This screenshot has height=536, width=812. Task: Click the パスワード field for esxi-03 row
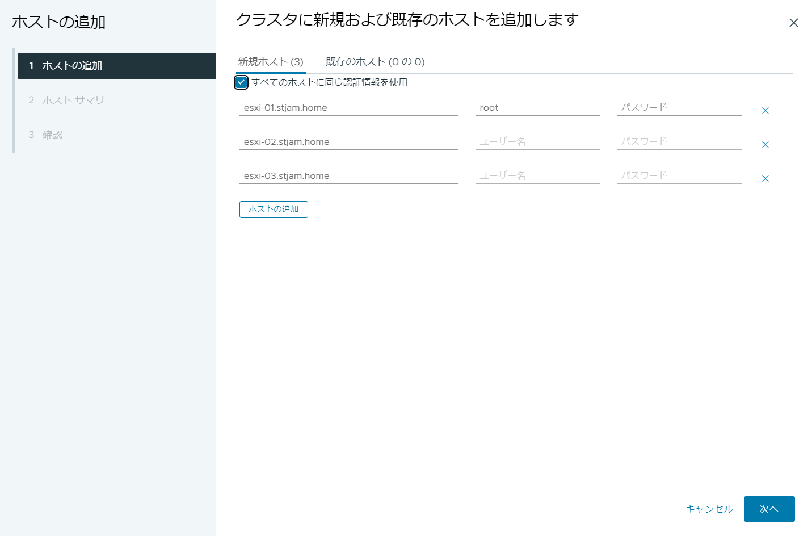679,176
